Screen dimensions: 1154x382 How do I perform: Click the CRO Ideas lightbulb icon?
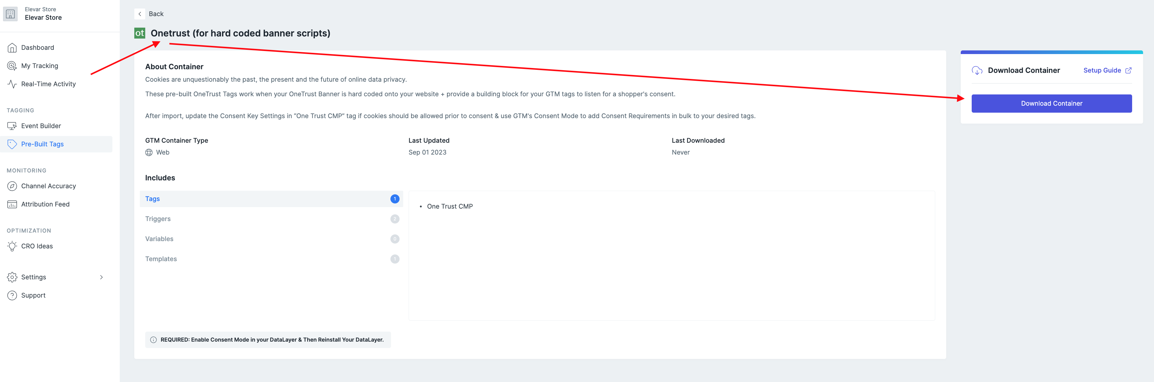coord(12,246)
